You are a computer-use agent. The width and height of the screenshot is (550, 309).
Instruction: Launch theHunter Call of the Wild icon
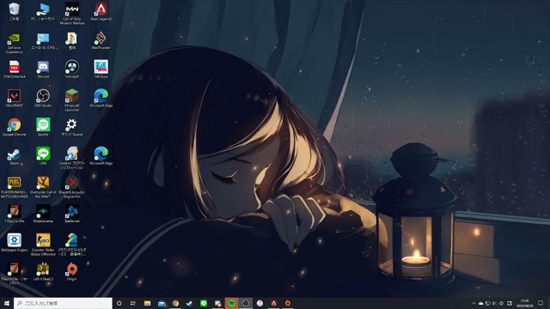pyautogui.click(x=43, y=187)
